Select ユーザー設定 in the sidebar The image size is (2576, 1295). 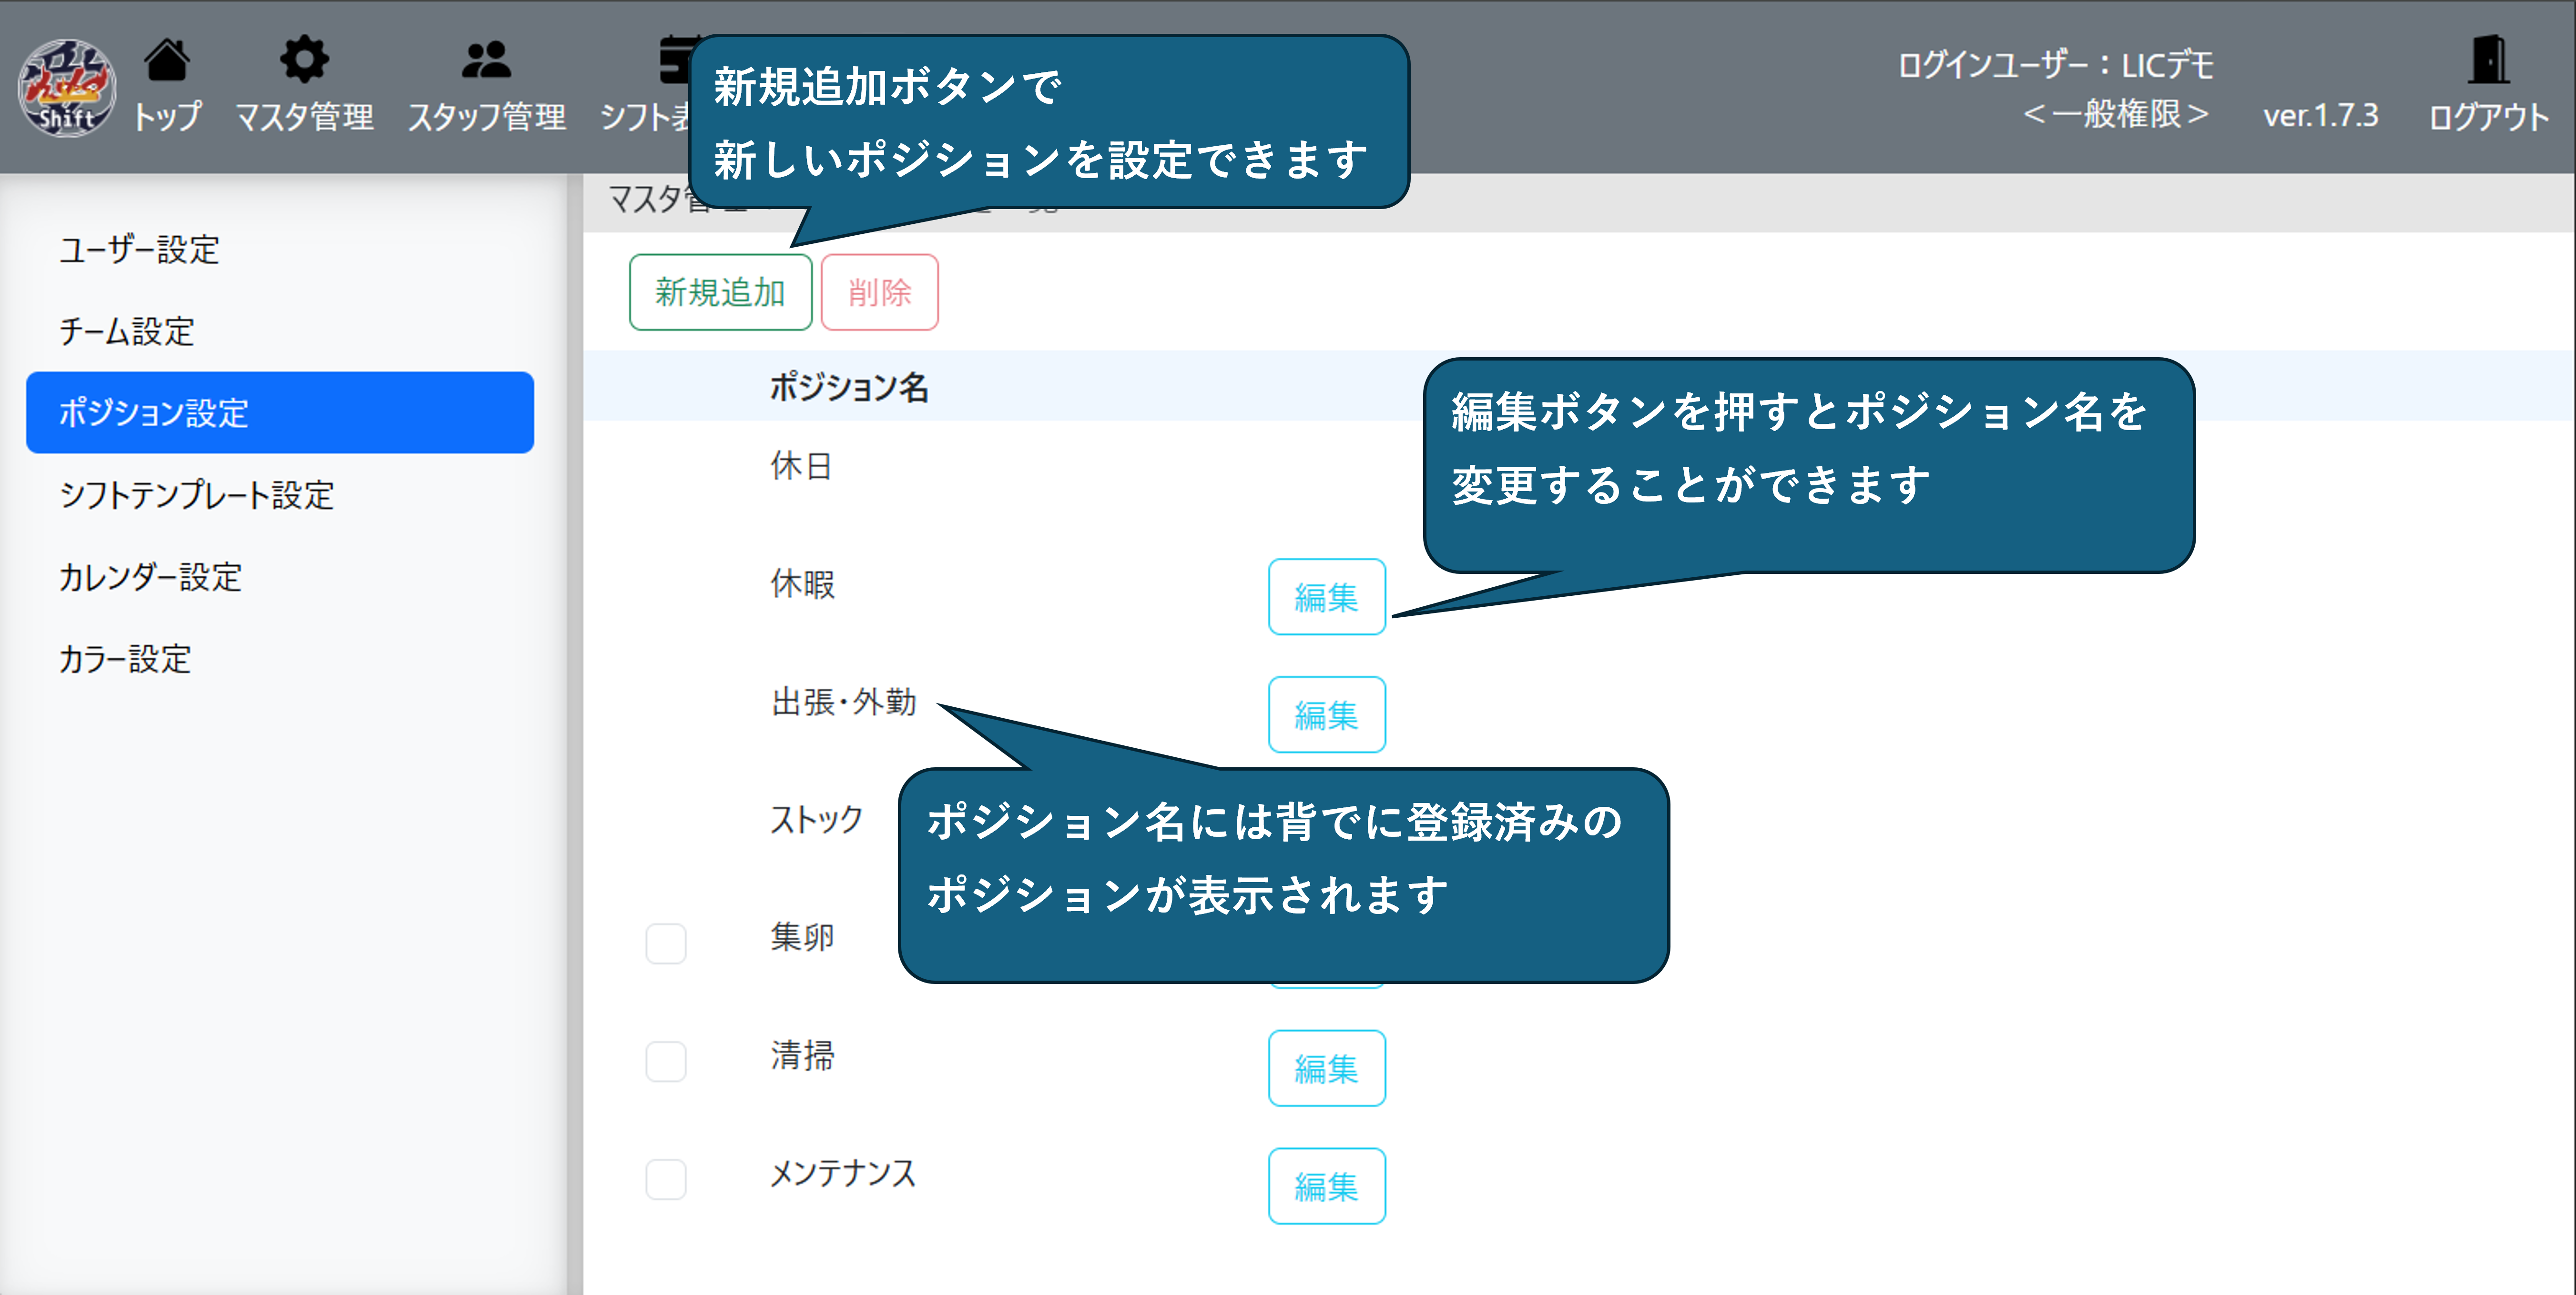click(x=139, y=249)
